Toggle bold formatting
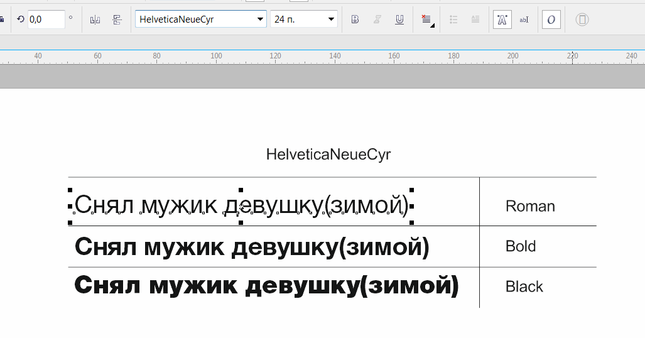Image resolution: width=645 pixels, height=338 pixels. 355,19
